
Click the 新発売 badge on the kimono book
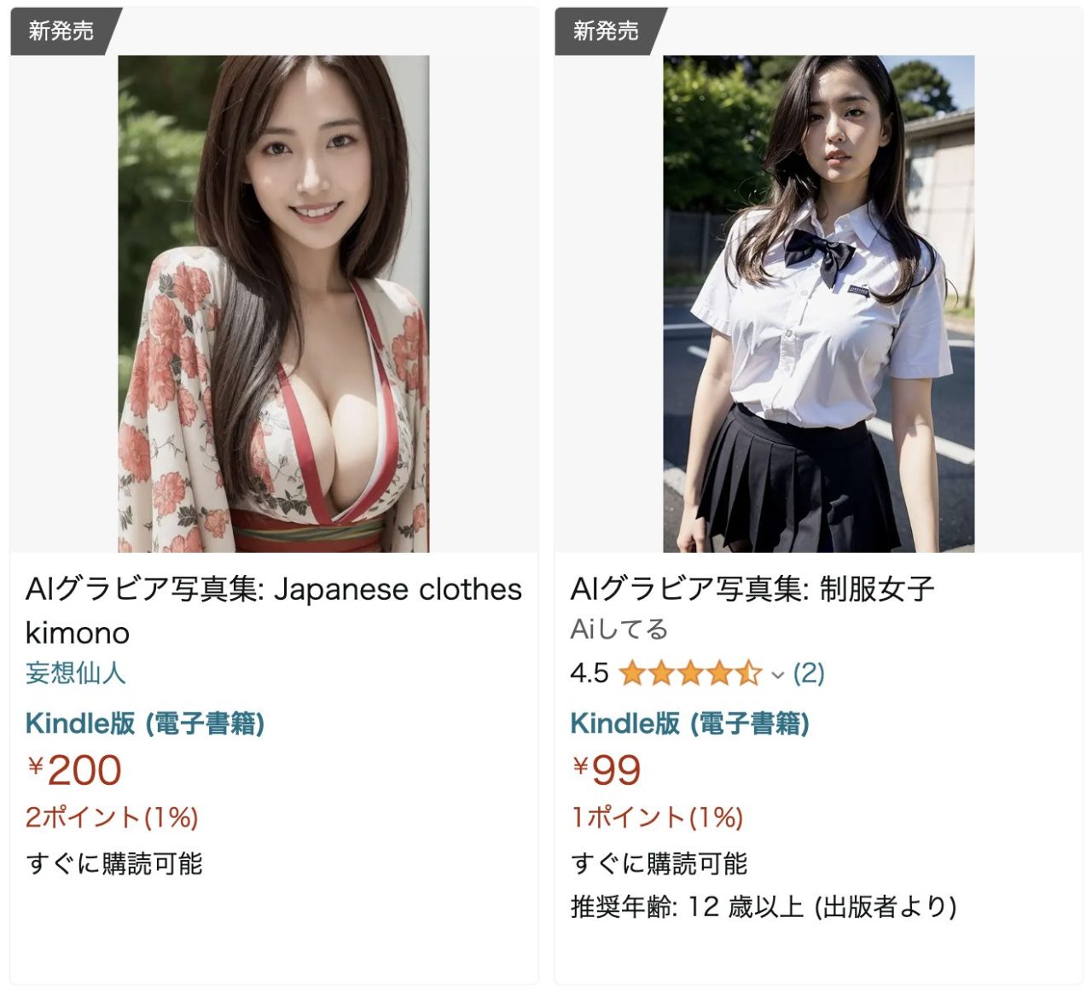61,32
